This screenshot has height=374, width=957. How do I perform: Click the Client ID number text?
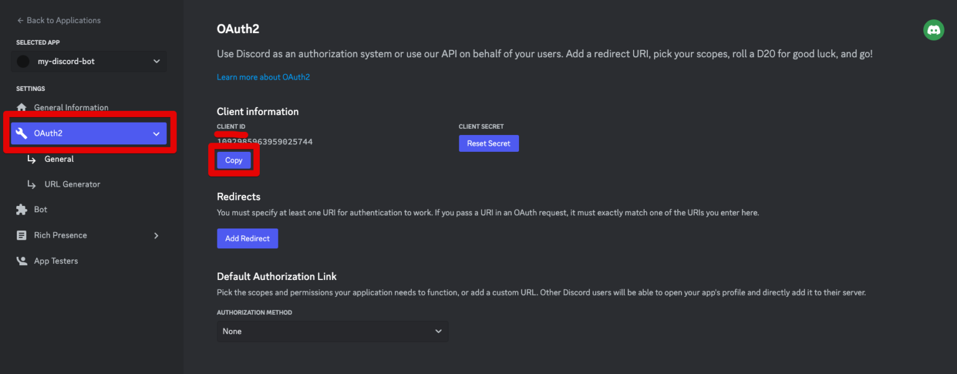[x=265, y=141]
